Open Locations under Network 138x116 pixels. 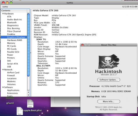pos(12,79)
